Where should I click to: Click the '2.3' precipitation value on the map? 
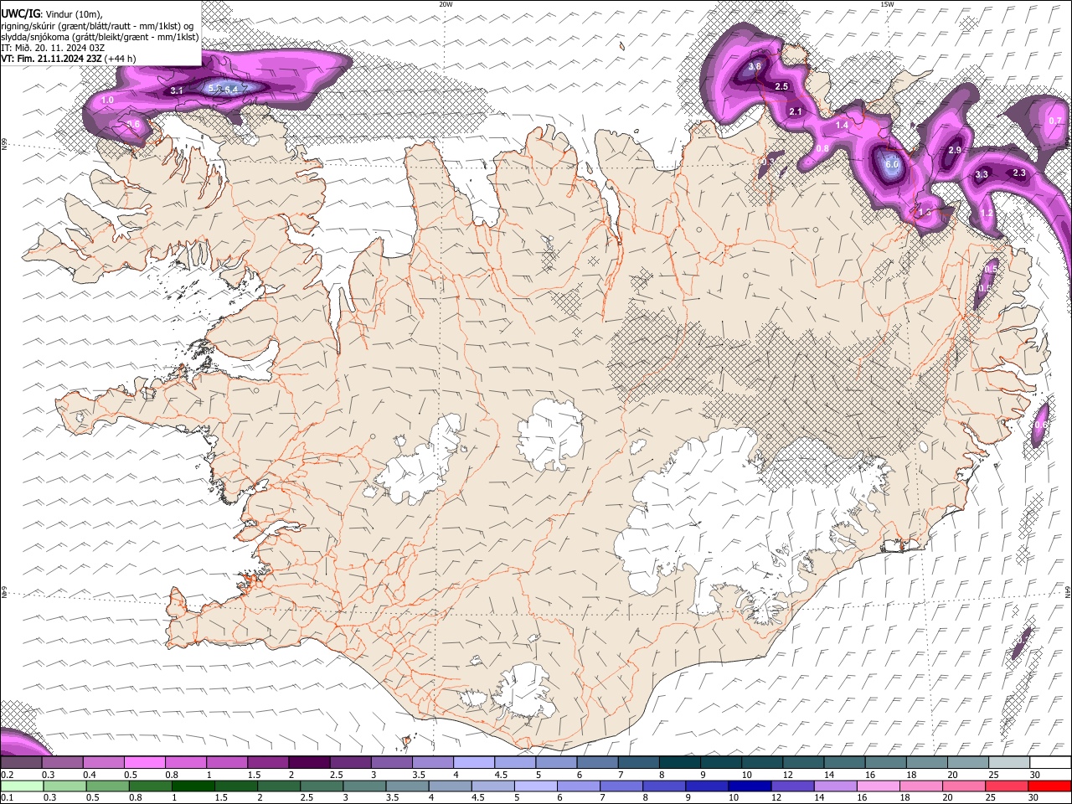point(1019,173)
